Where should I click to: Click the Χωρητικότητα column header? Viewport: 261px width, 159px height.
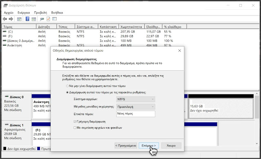coord(131,27)
